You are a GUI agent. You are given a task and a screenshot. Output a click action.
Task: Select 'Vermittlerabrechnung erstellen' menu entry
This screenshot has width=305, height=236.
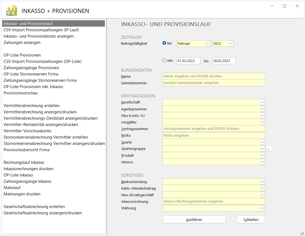[x=32, y=106]
